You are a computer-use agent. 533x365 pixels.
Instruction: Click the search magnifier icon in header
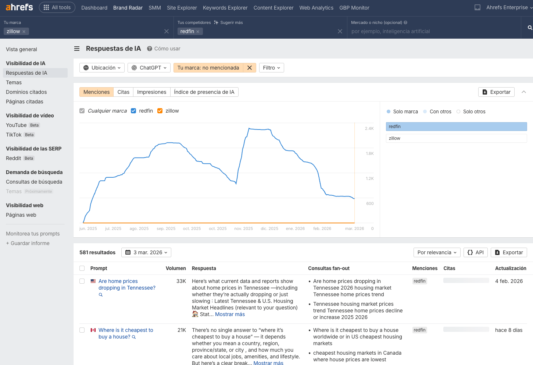[x=530, y=28]
